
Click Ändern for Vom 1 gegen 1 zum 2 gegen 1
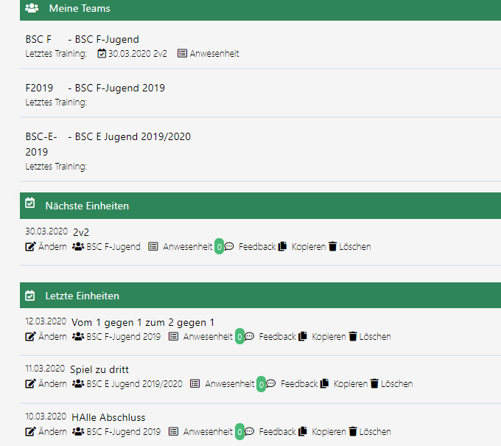pos(52,337)
